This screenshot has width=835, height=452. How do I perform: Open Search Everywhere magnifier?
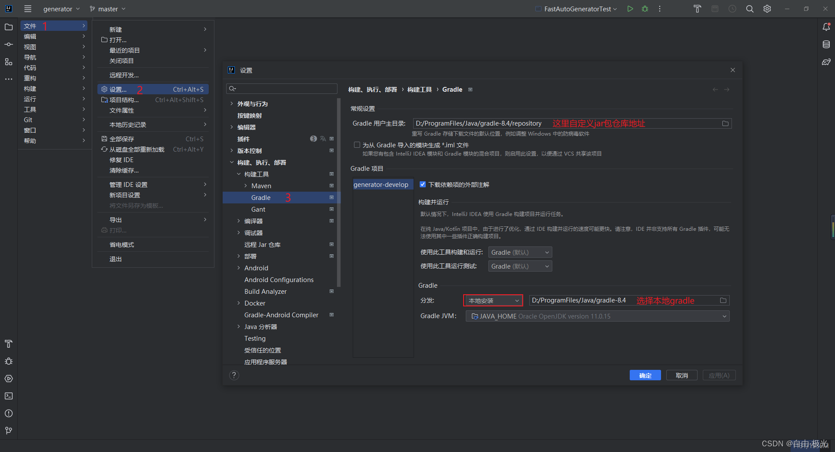749,9
